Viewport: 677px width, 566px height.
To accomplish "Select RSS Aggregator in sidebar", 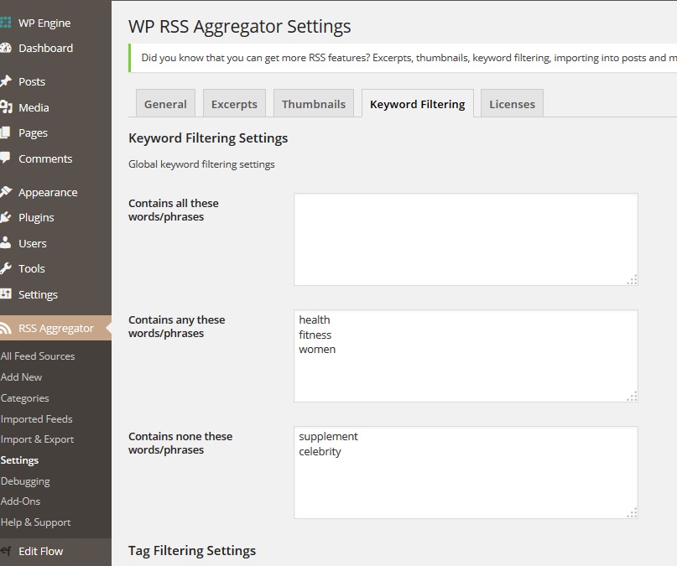I will (55, 328).
